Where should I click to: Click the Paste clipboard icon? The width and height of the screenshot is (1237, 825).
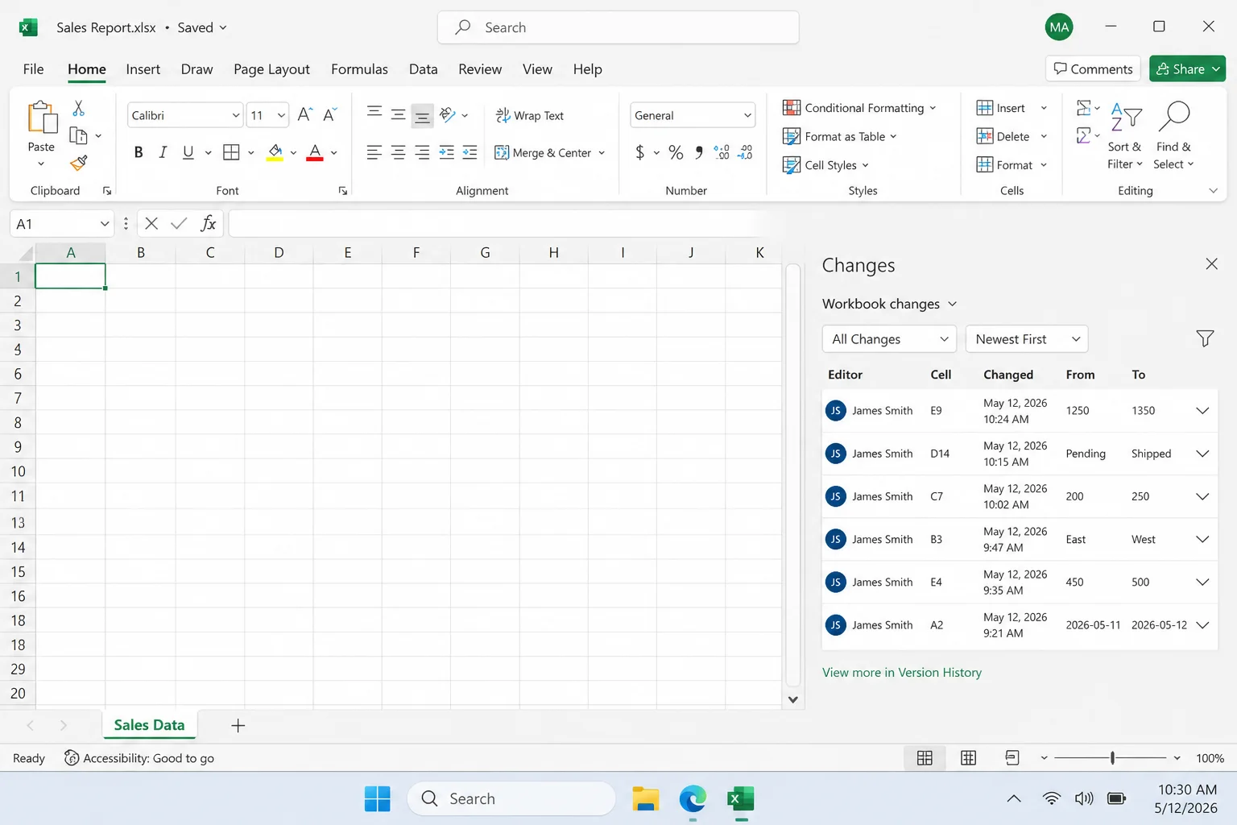point(41,118)
